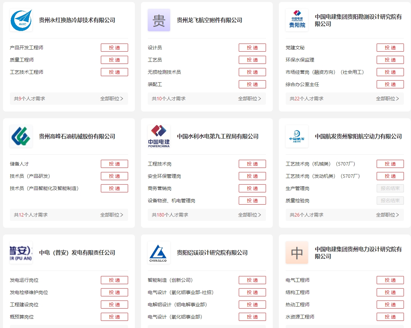Screen dimensions: 411x328
Task: Apply (投递) for 电气工程师
Action: click(390, 280)
